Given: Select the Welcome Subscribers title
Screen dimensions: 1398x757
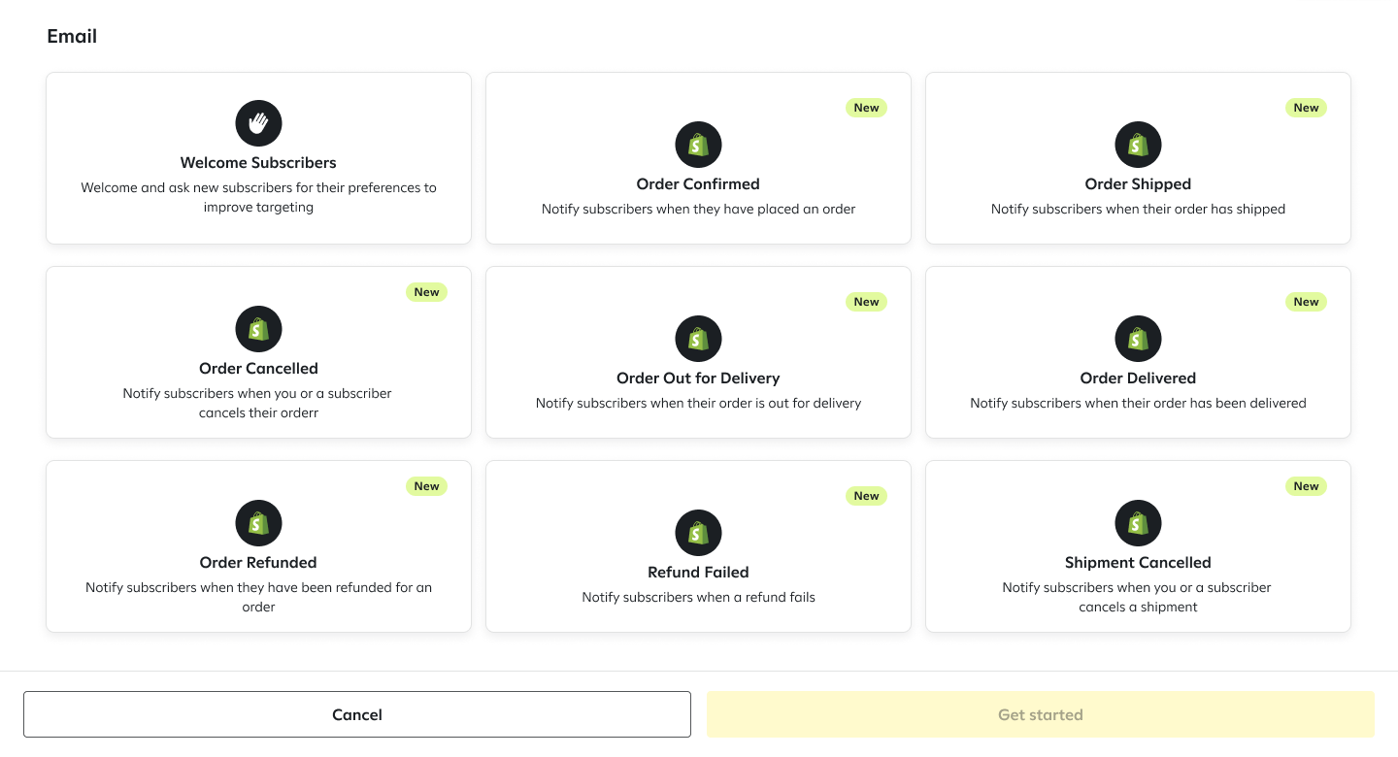Looking at the screenshot, I should 258,163.
